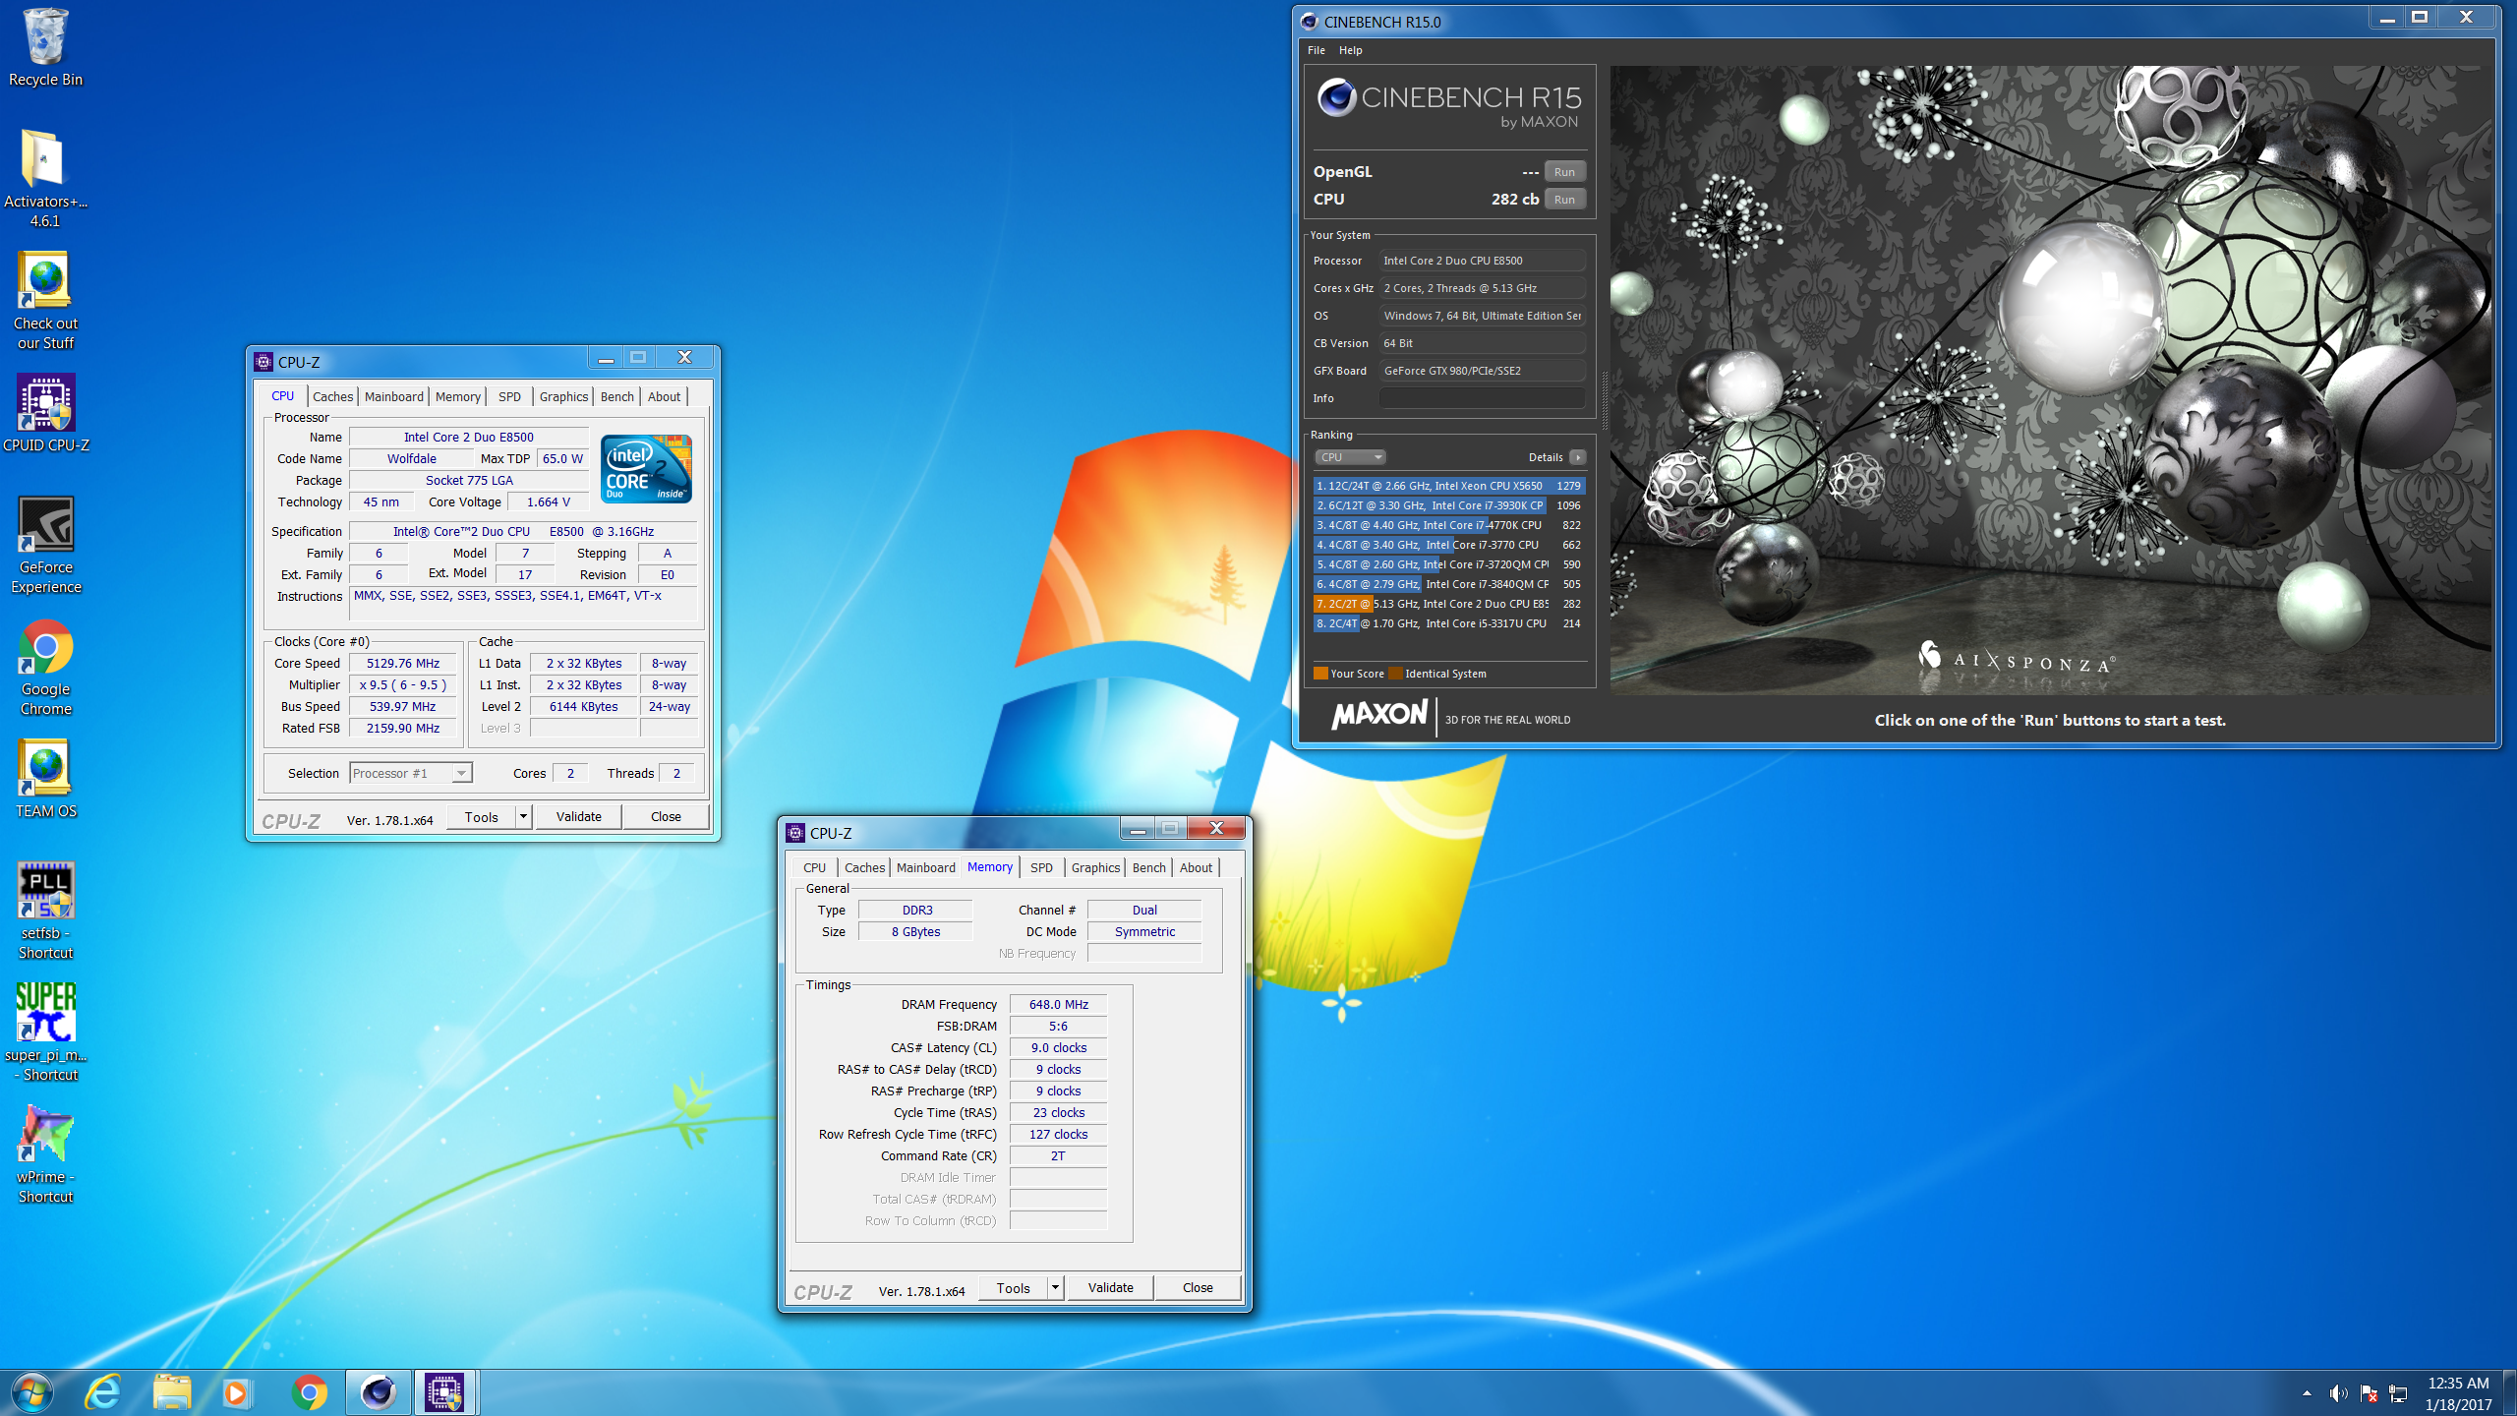Open Cinebench File menu
2517x1416 pixels.
tap(1316, 50)
